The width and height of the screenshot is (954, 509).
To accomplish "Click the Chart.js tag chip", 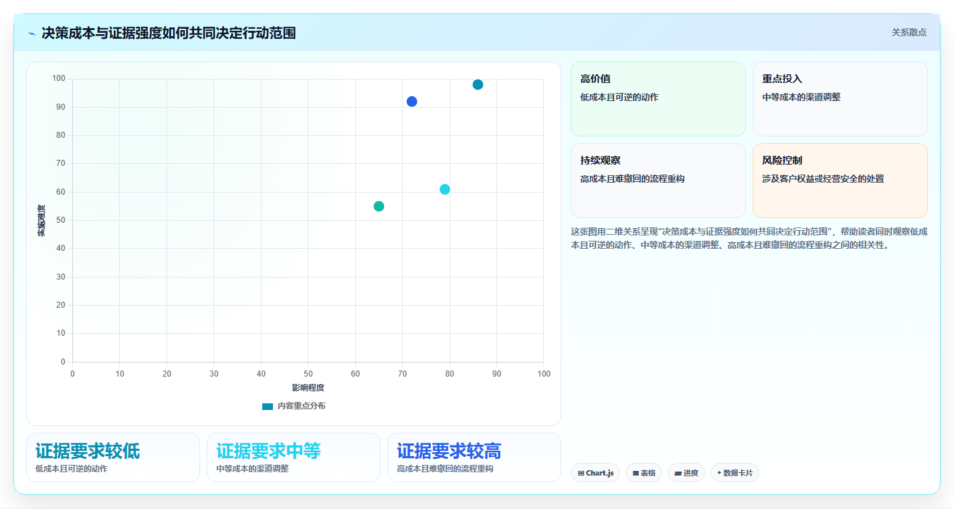I will click(595, 473).
